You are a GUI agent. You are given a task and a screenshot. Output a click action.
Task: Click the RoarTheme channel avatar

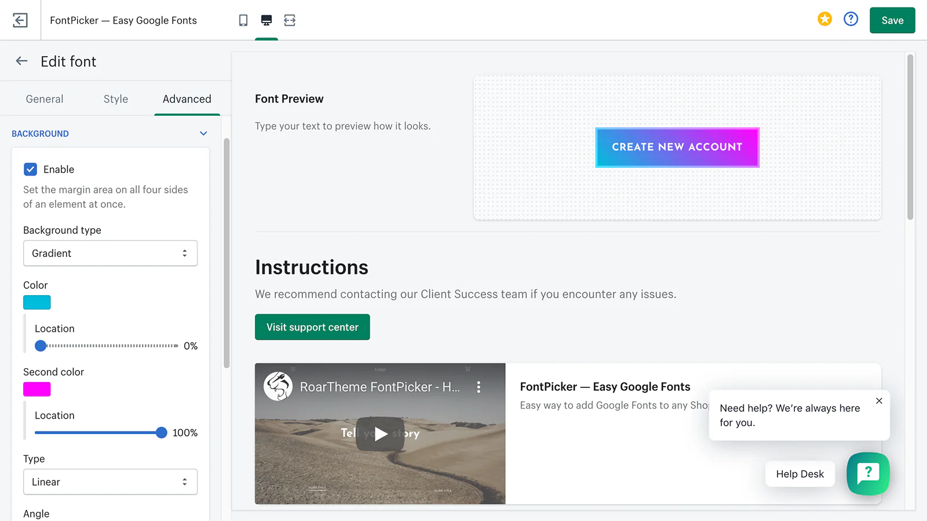(278, 386)
